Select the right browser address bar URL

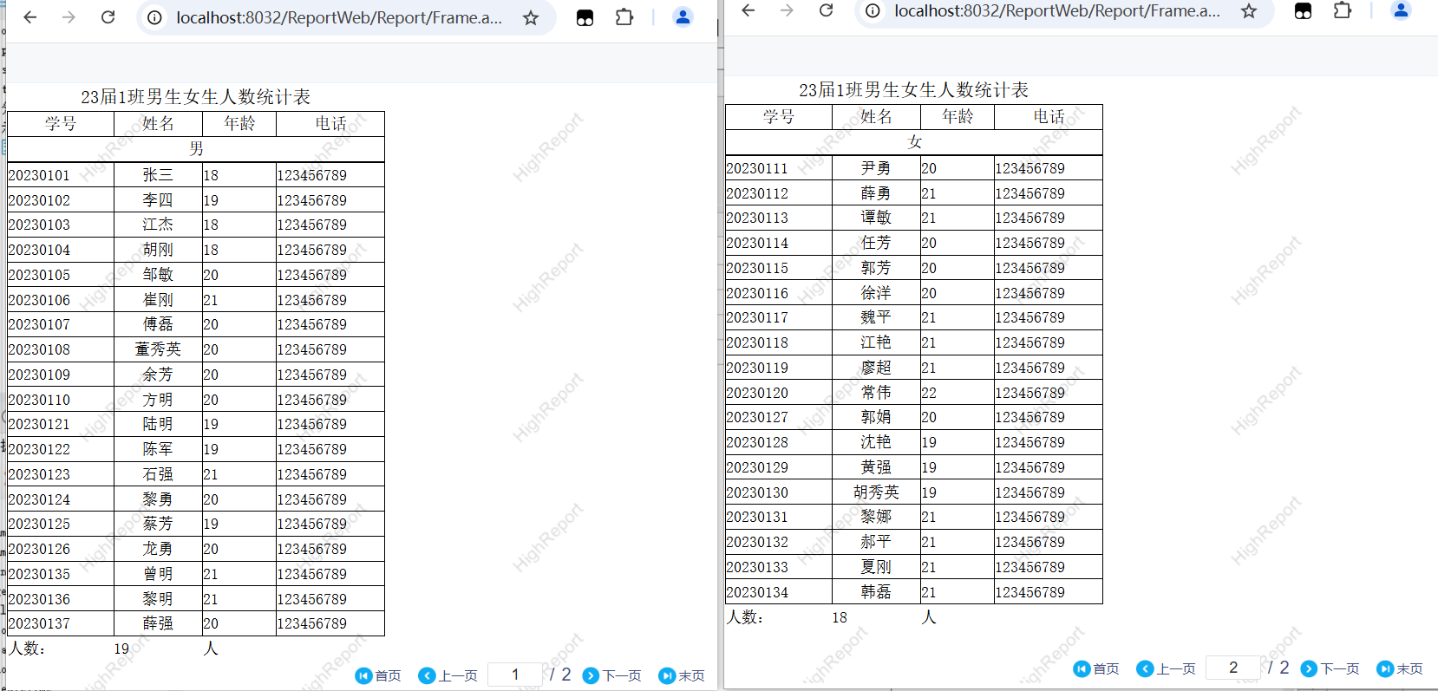tap(1057, 10)
